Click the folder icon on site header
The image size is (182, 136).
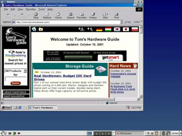tap(41, 29)
